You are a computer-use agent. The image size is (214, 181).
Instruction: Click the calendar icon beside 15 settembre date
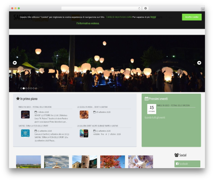pyautogui.click(x=95, y=131)
